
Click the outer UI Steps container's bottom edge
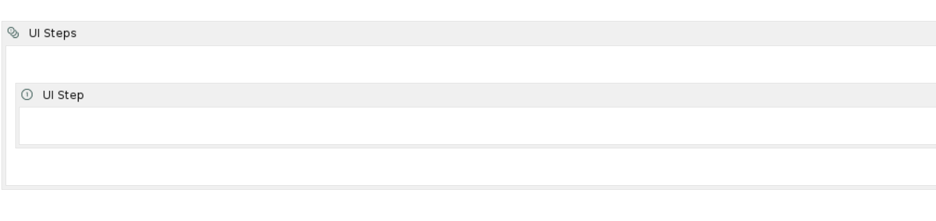click(469, 188)
